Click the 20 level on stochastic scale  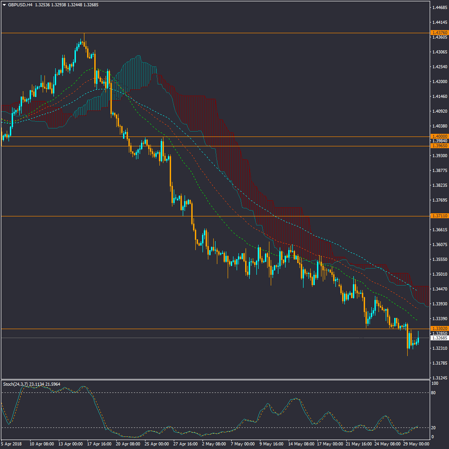pyautogui.click(x=434, y=427)
